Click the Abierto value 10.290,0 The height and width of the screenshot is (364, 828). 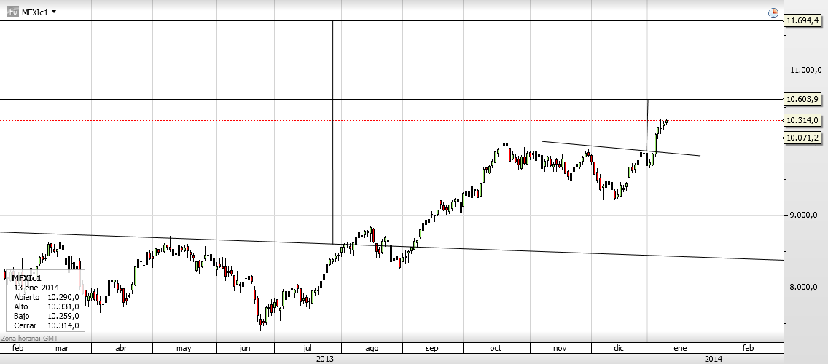tap(63, 297)
